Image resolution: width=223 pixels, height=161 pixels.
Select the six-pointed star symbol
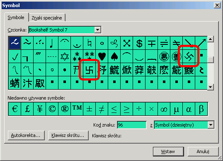pyautogui.click(x=65, y=56)
